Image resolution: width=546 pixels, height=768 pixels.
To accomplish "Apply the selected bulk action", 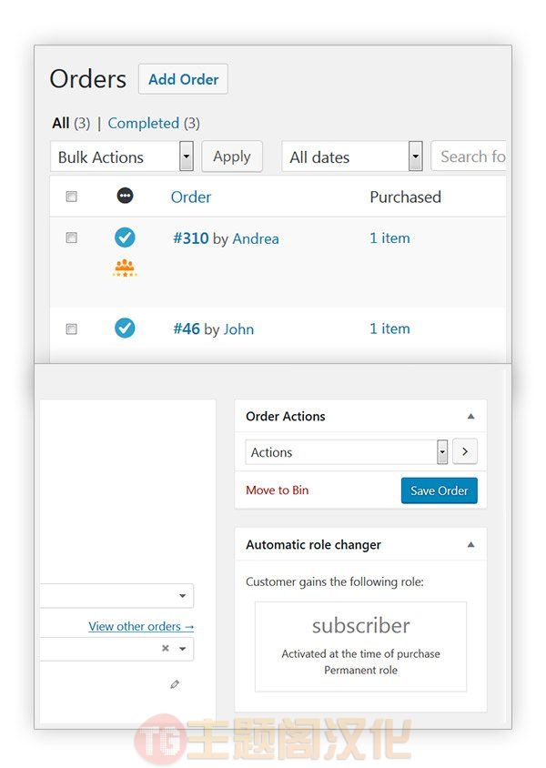I will [232, 157].
